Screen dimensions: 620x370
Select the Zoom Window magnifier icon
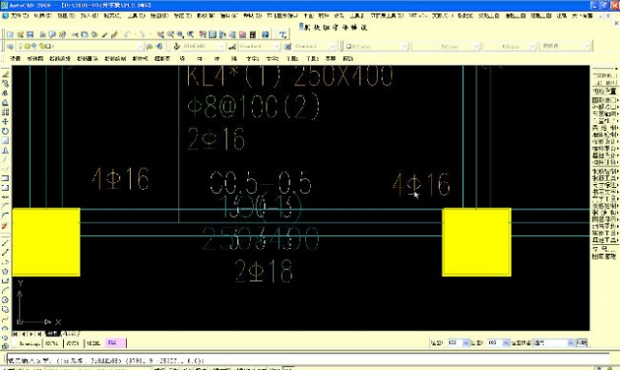(180, 35)
